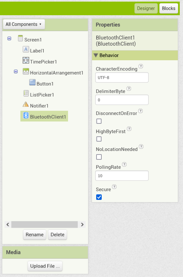Open the PollingRate help icon
Viewport: 183px width, 277px height.
(124, 165)
